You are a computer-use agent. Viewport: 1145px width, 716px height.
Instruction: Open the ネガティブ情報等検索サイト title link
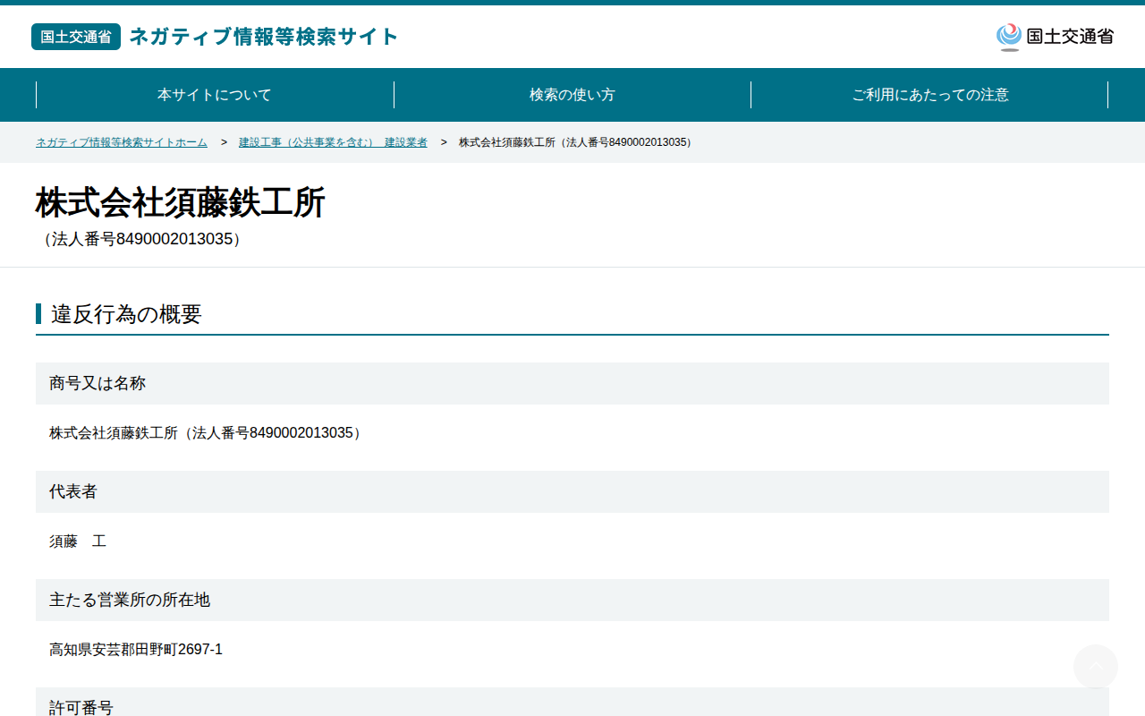264,37
